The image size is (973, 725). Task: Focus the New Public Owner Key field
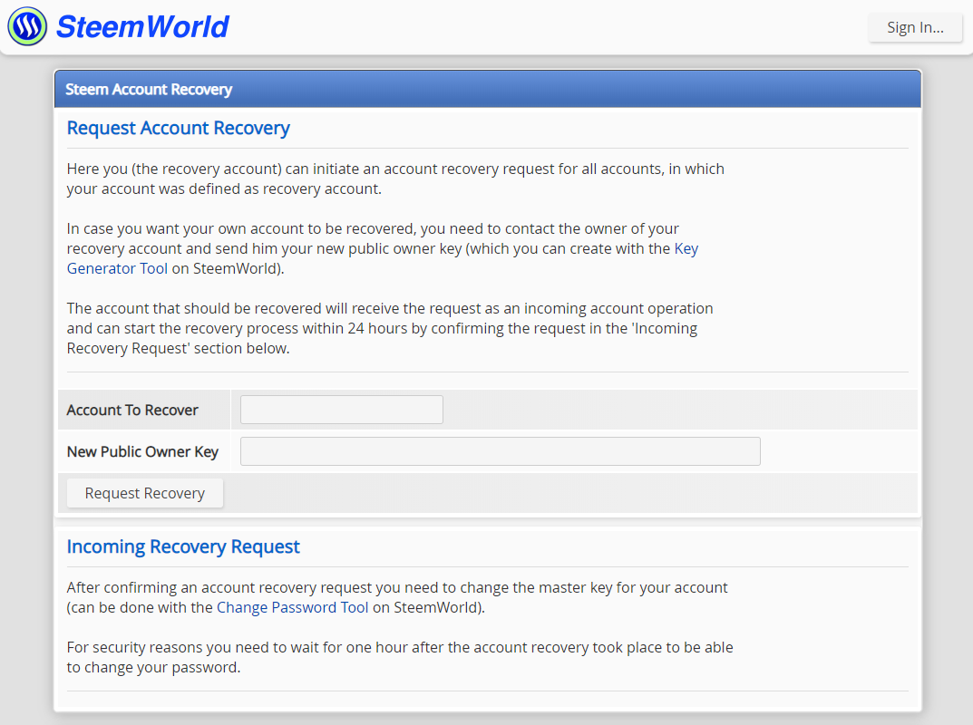pyautogui.click(x=501, y=451)
